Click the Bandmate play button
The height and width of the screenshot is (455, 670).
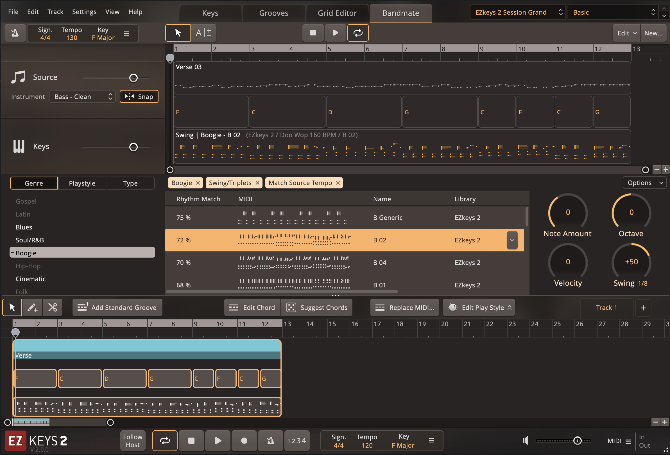(x=335, y=33)
